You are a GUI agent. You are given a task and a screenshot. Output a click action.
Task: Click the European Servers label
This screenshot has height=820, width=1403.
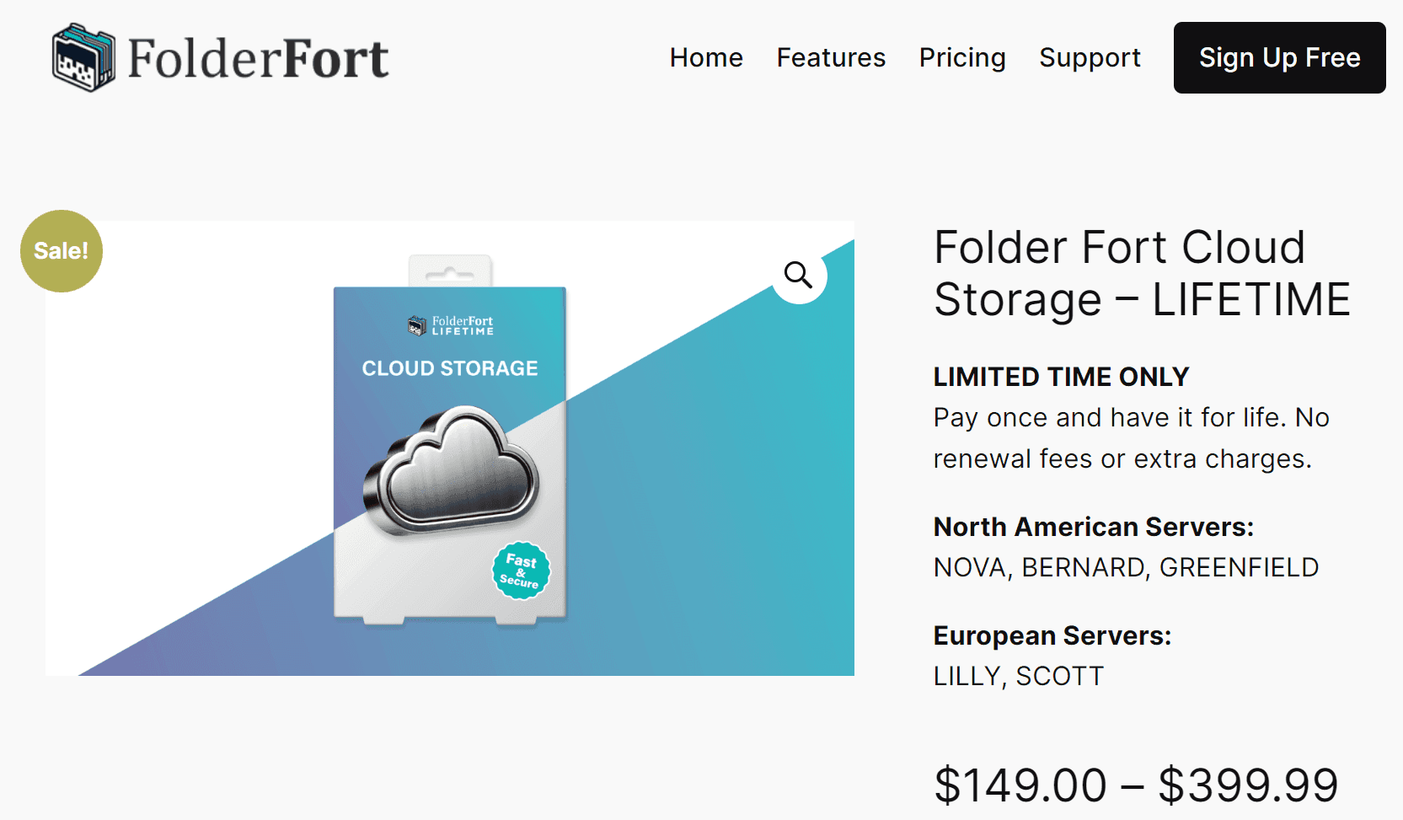point(1052,635)
